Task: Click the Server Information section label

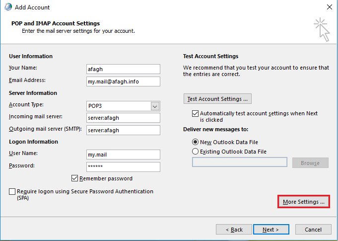Action: pyautogui.click(x=33, y=93)
